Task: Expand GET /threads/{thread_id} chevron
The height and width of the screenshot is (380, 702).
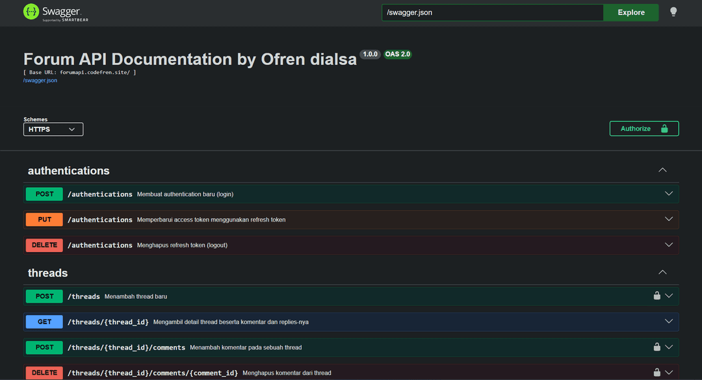Action: 668,322
